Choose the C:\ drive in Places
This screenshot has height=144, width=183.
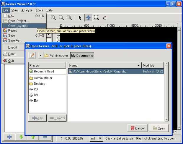click(x=47, y=89)
